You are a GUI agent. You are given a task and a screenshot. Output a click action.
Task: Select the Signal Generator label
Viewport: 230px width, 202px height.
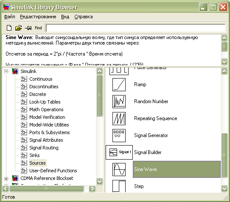[x=151, y=135]
